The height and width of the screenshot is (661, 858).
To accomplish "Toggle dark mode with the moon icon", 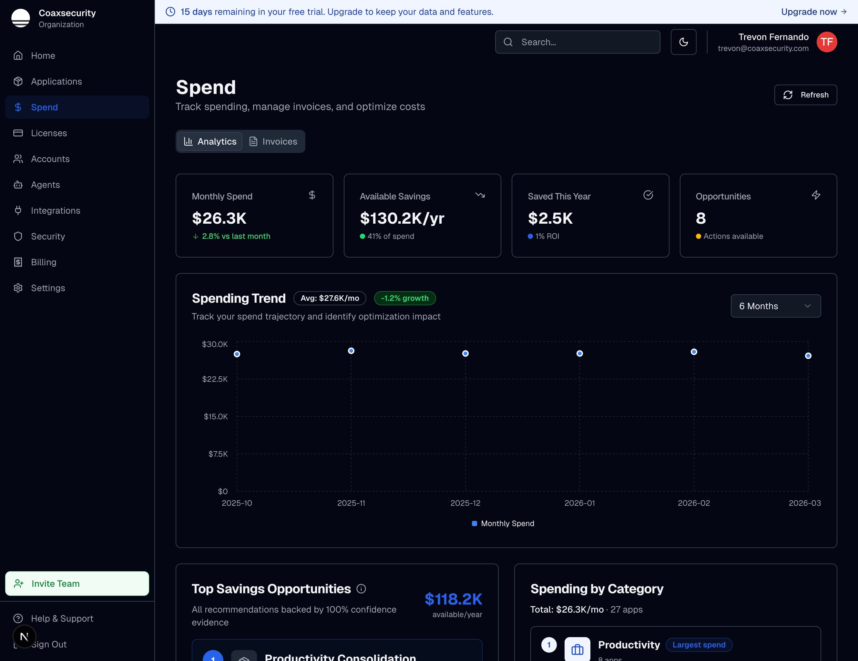I will pos(683,42).
